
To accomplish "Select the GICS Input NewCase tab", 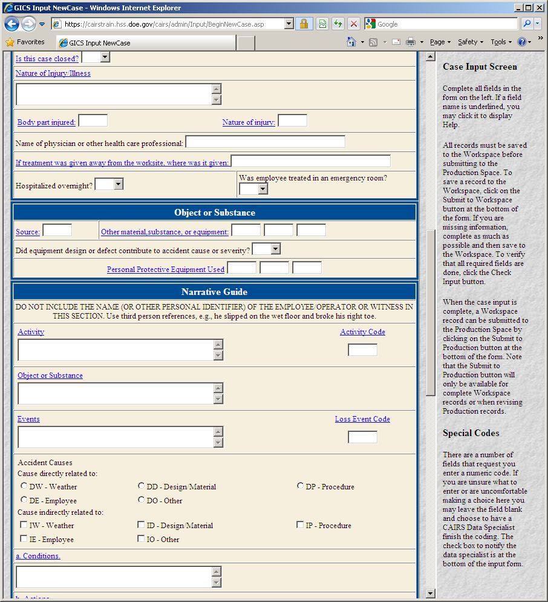I will click(146, 42).
